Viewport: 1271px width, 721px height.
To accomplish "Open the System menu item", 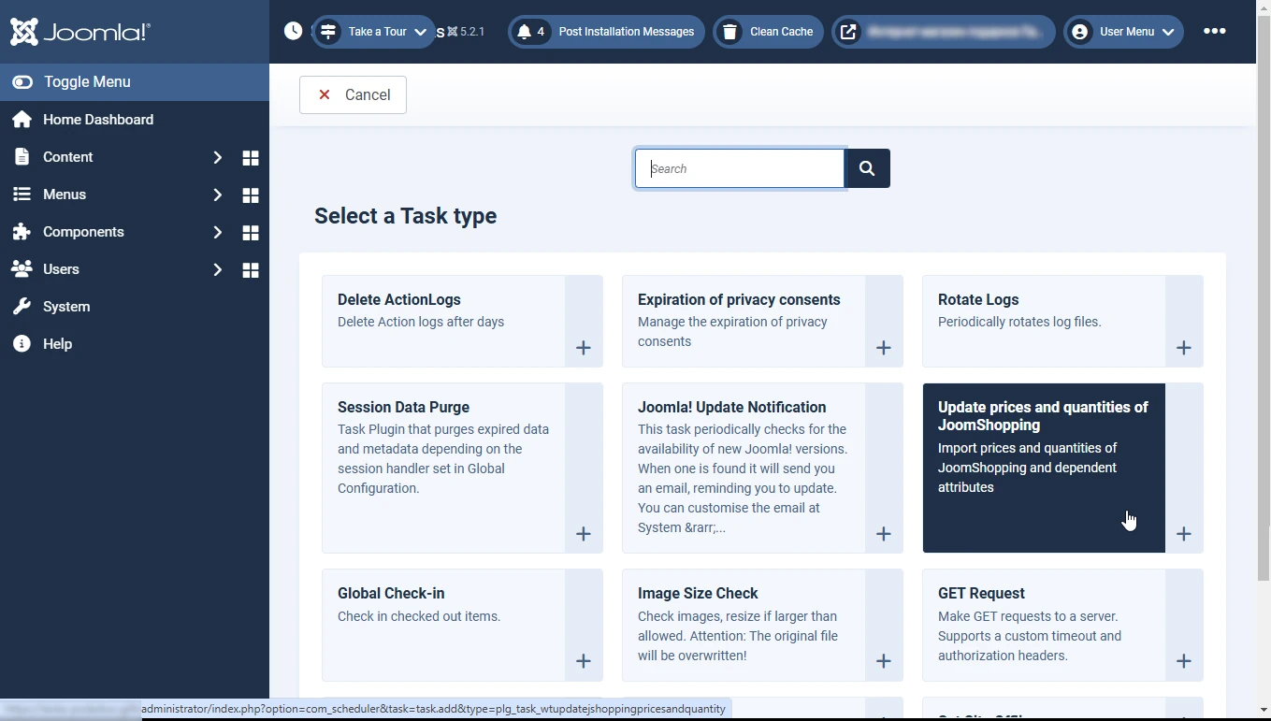I will 66,307.
